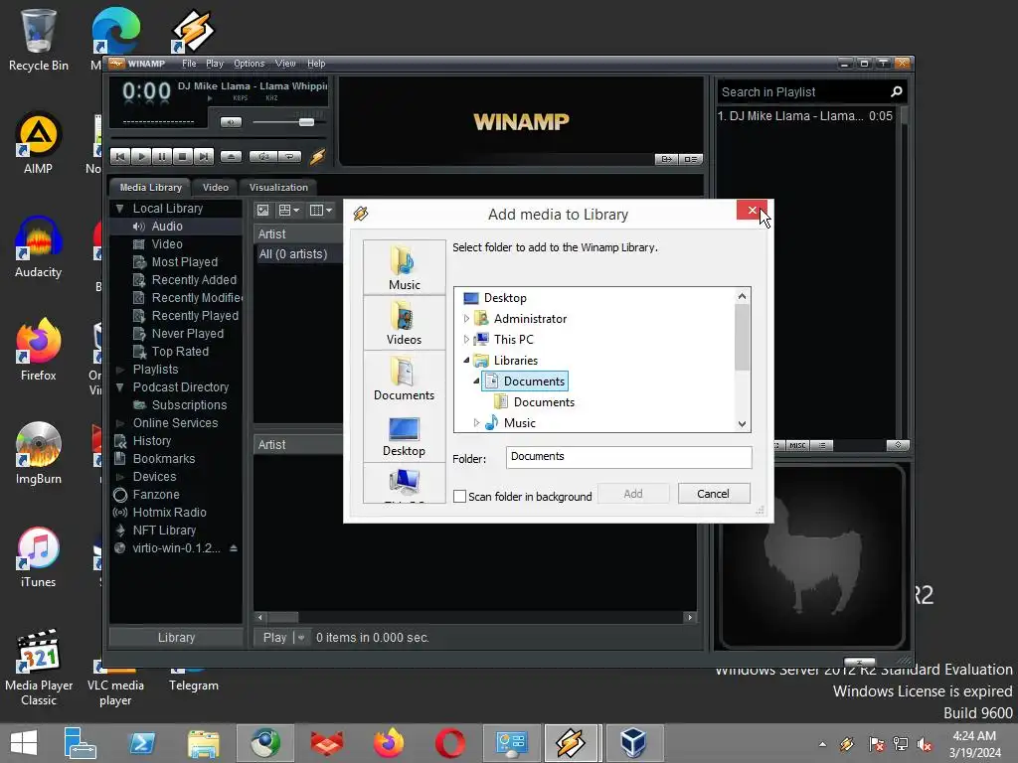Collapse the Podcast Directory tree node
The width and height of the screenshot is (1018, 763).
[119, 387]
